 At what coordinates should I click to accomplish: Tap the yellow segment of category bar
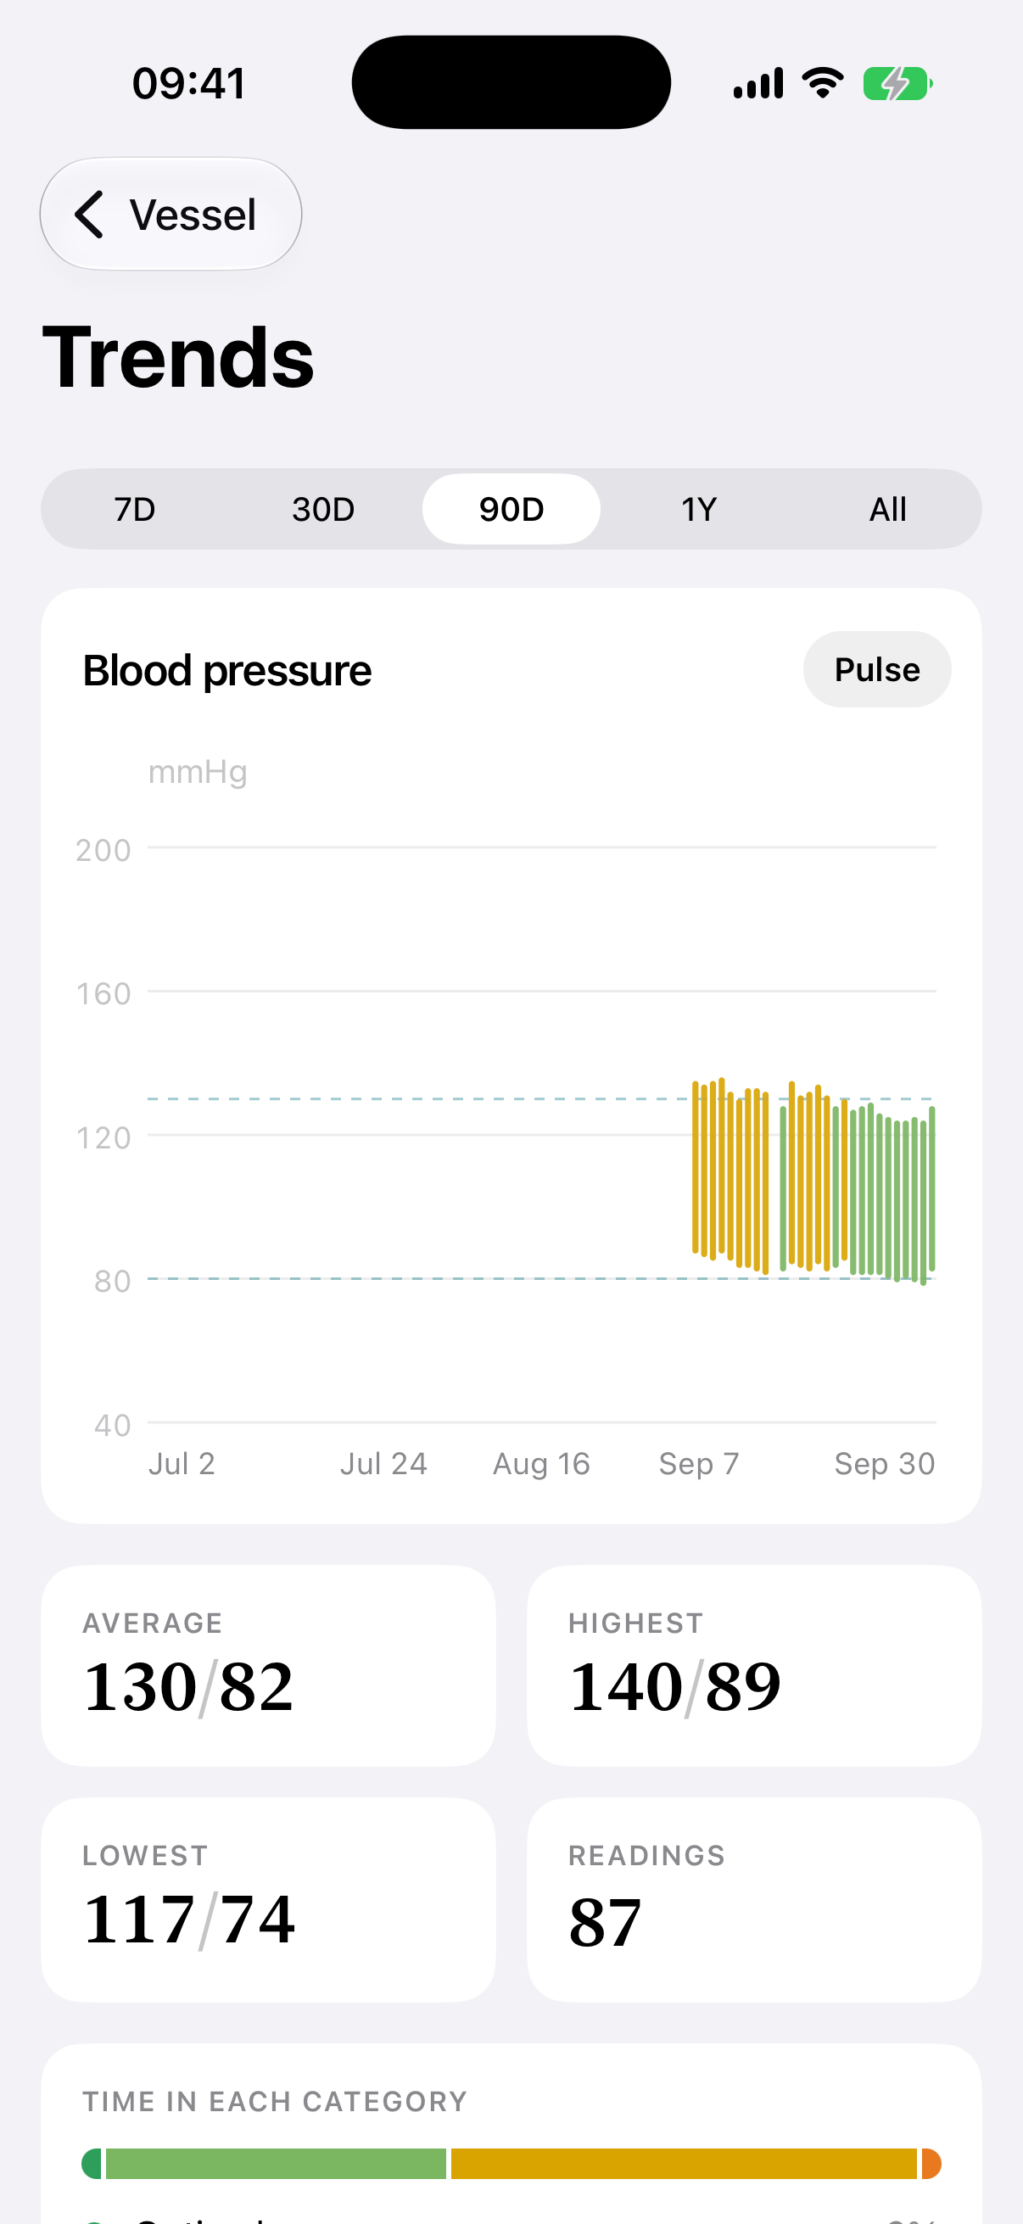(684, 2164)
